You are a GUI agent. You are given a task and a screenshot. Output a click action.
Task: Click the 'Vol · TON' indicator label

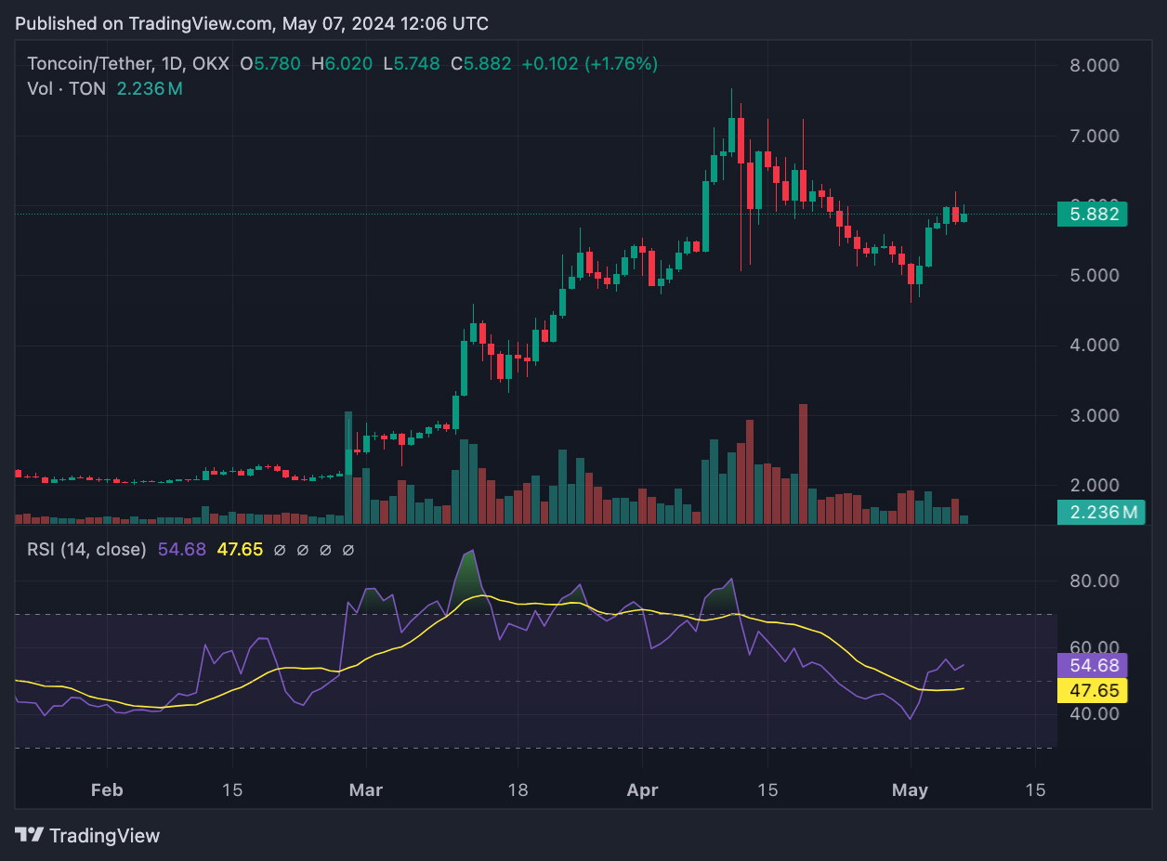[x=68, y=89]
